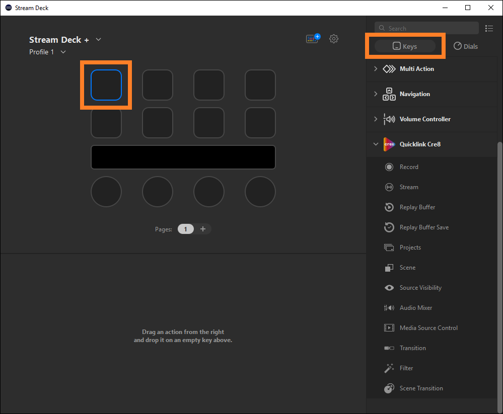Select page 1
This screenshot has height=414, width=503.
click(x=185, y=229)
